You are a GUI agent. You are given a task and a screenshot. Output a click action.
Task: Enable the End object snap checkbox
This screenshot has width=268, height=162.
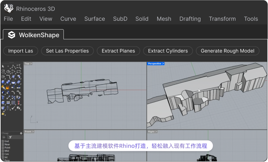(3, 141)
